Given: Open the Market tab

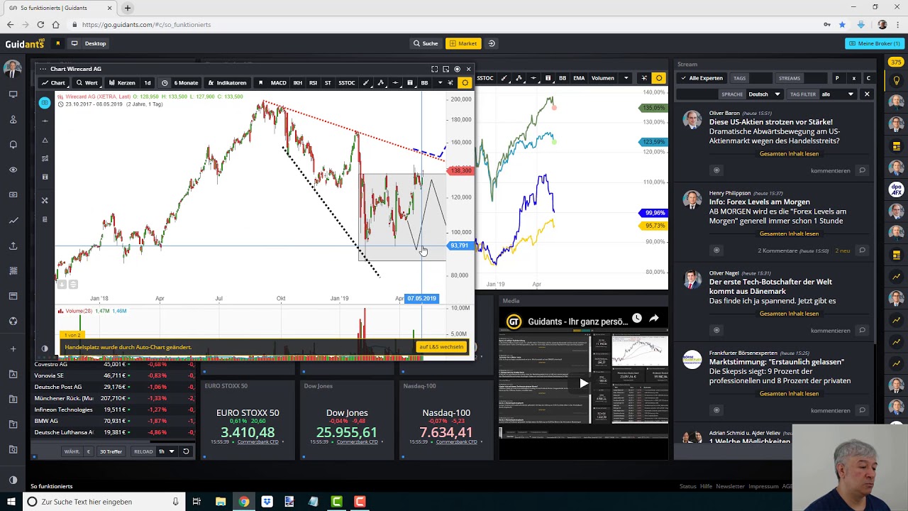Looking at the screenshot, I should click(x=462, y=43).
